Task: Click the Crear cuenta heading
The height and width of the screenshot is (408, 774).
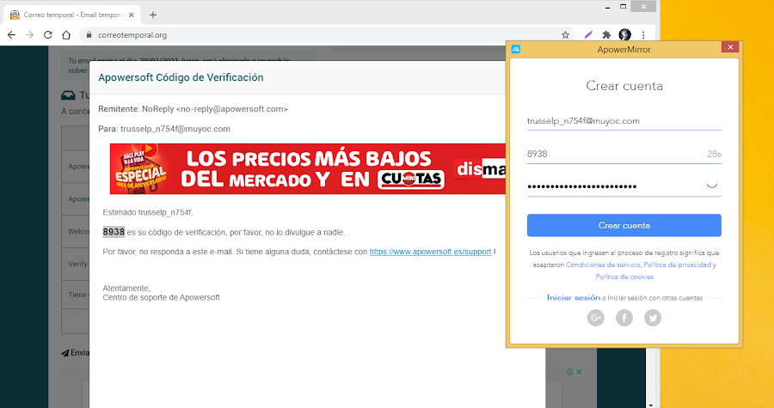Action: 624,86
